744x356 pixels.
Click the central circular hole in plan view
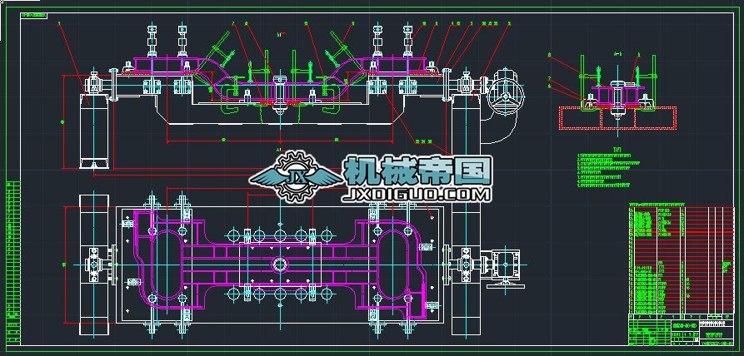[279, 264]
